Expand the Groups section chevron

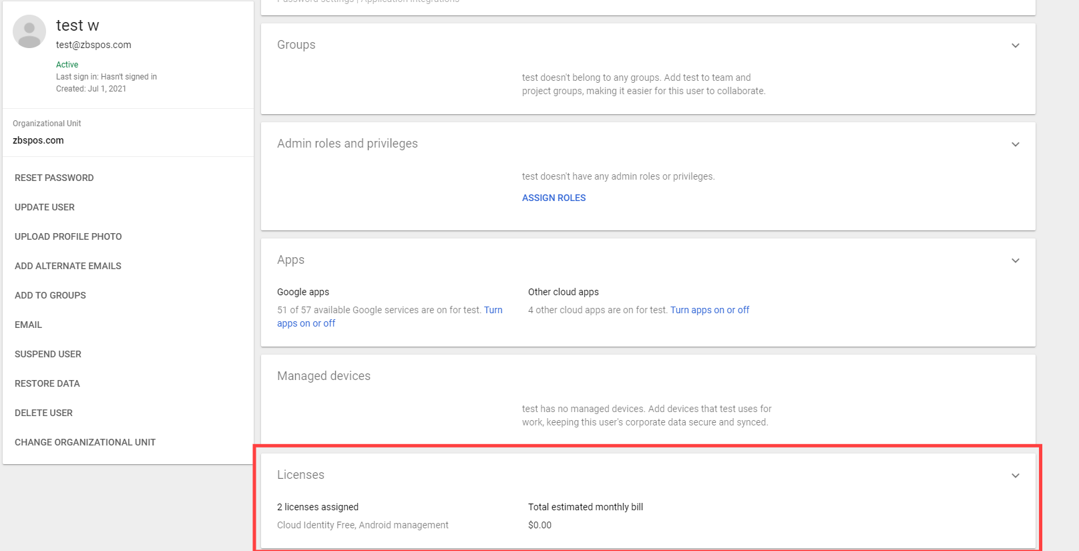point(1016,45)
